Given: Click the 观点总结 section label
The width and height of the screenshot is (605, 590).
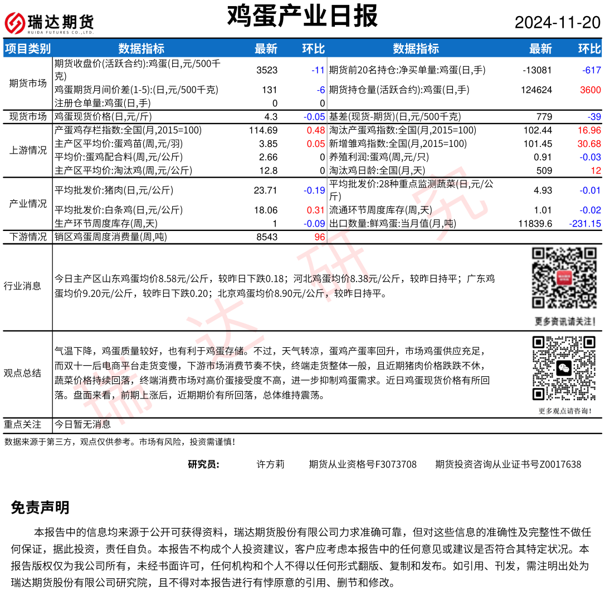Looking at the screenshot, I should [22, 373].
